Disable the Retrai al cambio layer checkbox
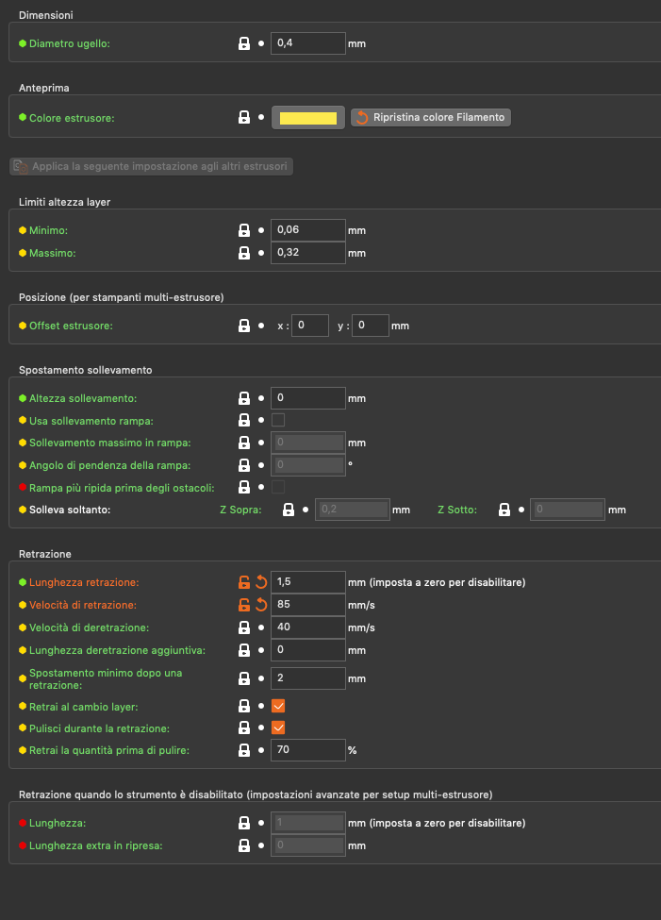Screen dimensions: 661x920 click(278, 706)
